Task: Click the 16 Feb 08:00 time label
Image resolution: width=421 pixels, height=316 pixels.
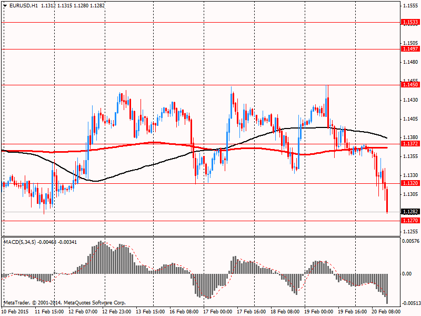Action: [x=184, y=312]
